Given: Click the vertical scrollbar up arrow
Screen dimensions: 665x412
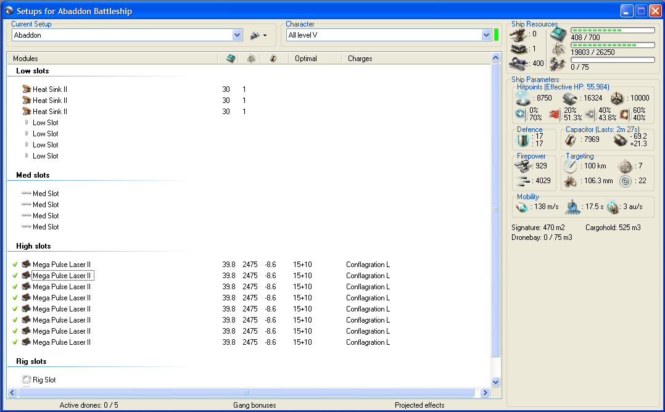Looking at the screenshot, I should point(495,57).
